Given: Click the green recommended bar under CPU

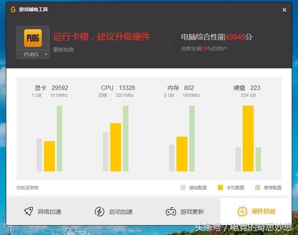Looking at the screenshot, I should 126,138.
